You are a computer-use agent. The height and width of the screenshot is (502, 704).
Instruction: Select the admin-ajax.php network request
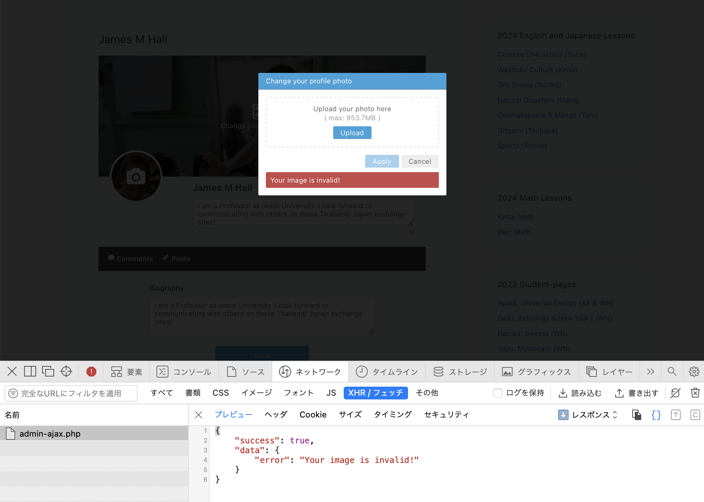(x=49, y=433)
